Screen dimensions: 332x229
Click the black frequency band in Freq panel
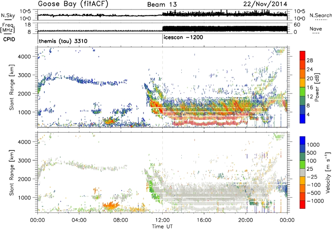click(225, 29)
